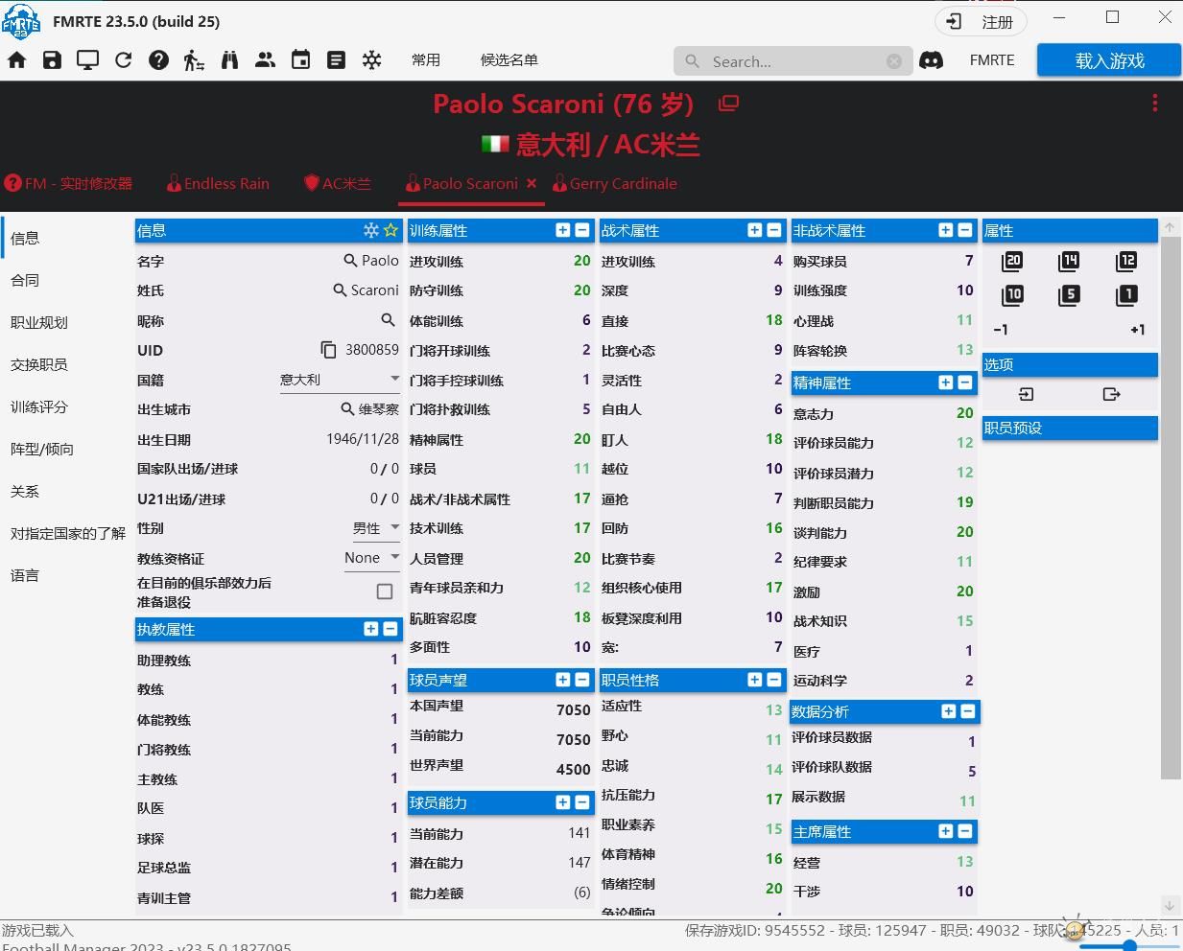The image size is (1183, 951).
Task: Click minus button on 职员性格 panel
Action: pyautogui.click(x=774, y=680)
